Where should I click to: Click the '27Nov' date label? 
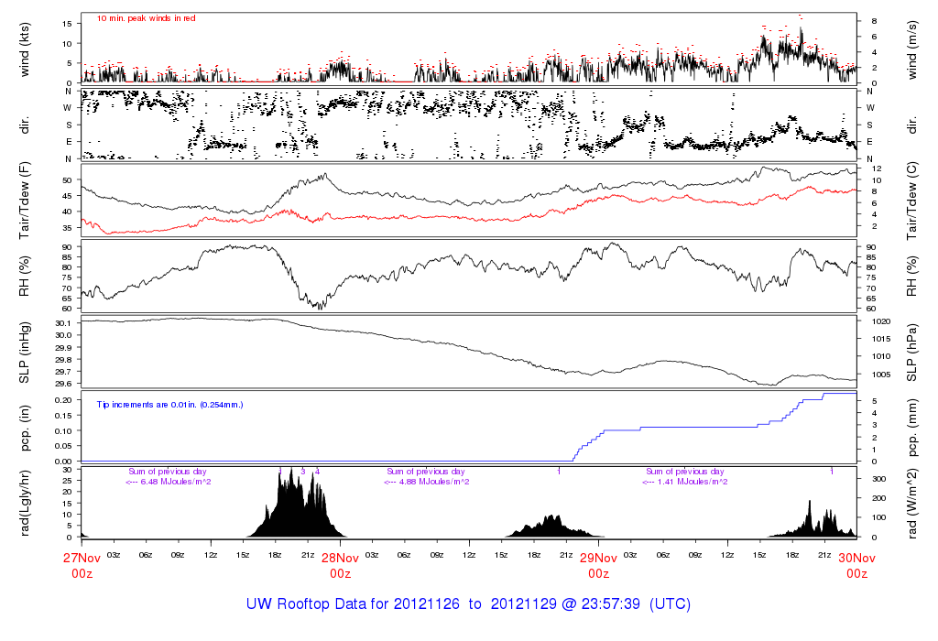click(82, 558)
